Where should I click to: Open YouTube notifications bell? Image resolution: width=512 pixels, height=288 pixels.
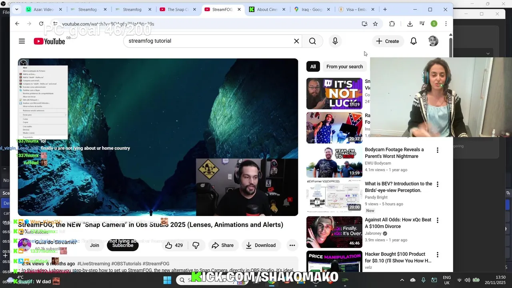coord(414,41)
